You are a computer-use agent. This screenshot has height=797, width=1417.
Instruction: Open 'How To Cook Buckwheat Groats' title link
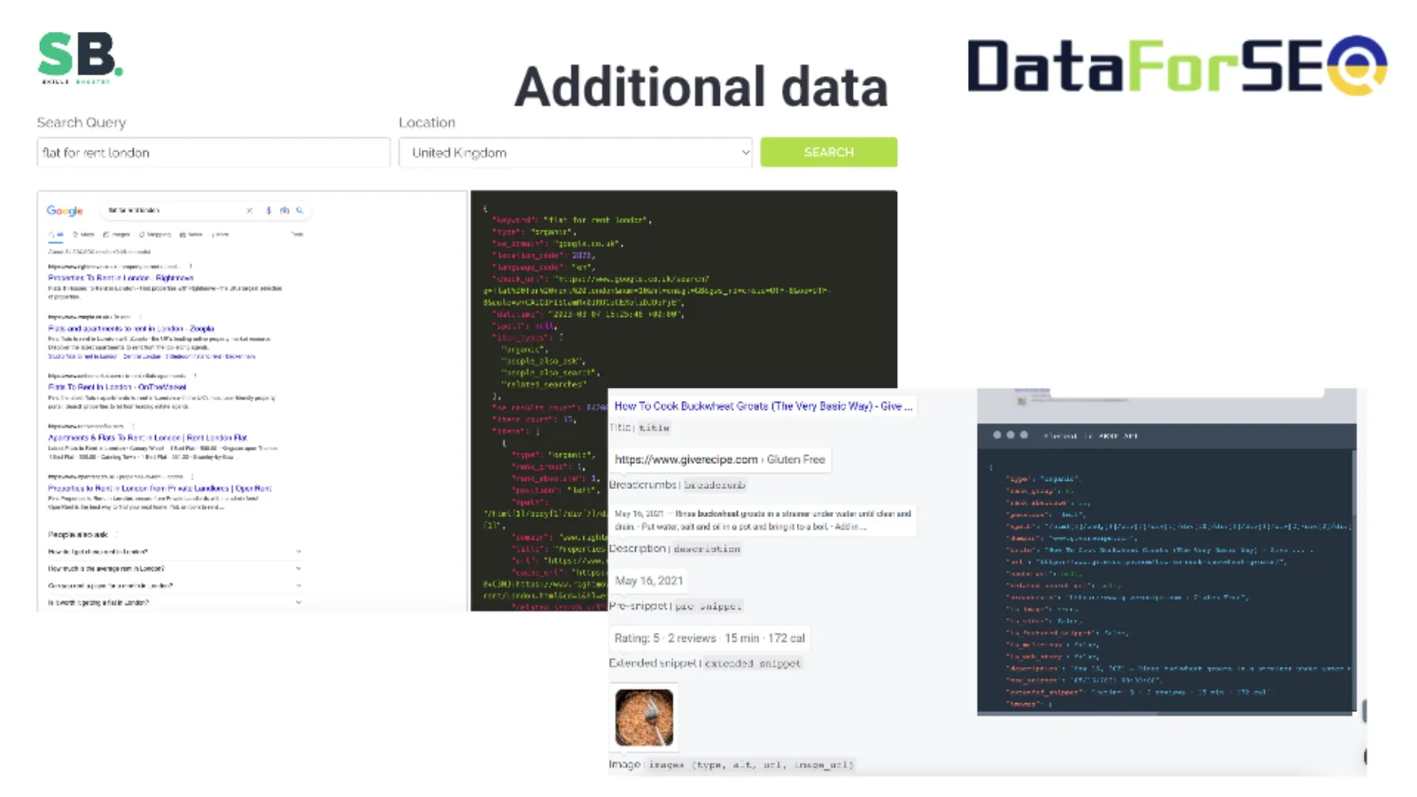763,406
